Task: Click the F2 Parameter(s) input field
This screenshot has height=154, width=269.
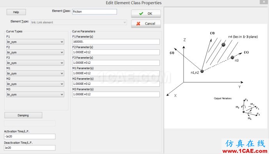Action: pos(116,52)
